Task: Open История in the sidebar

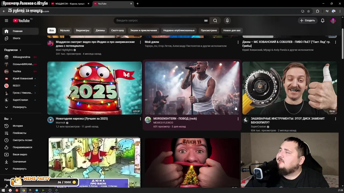Action: click(20, 126)
